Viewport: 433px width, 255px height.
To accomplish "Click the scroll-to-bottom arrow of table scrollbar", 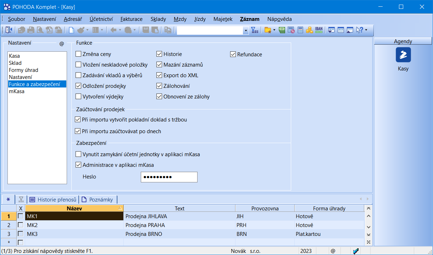I will tap(368, 234).
